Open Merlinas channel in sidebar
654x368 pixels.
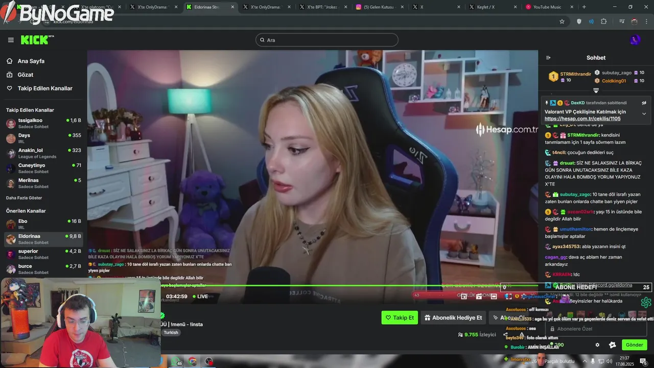click(x=43, y=183)
